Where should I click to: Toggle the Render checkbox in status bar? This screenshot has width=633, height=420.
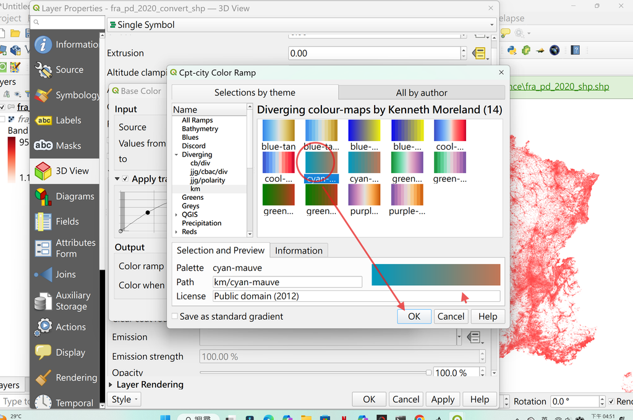[611, 401]
